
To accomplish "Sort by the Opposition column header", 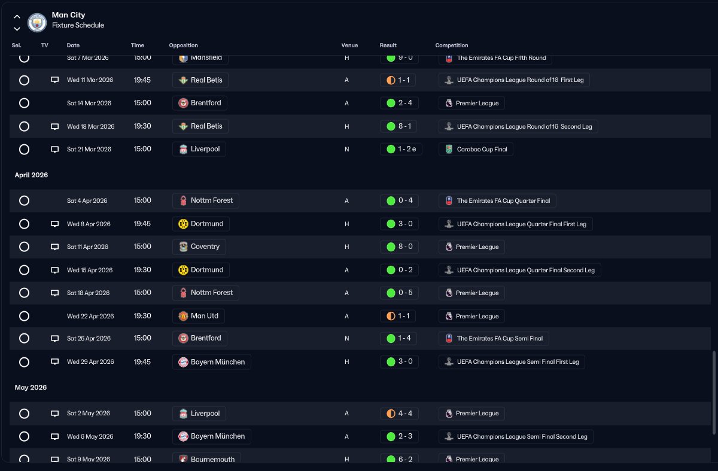I will pos(183,45).
